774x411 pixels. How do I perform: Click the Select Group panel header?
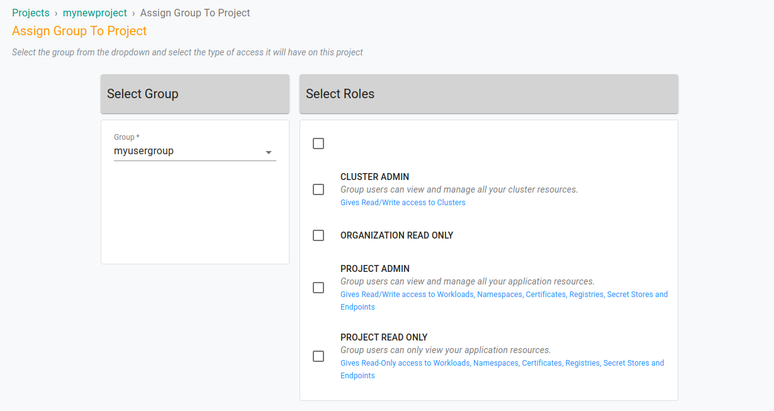coord(195,94)
